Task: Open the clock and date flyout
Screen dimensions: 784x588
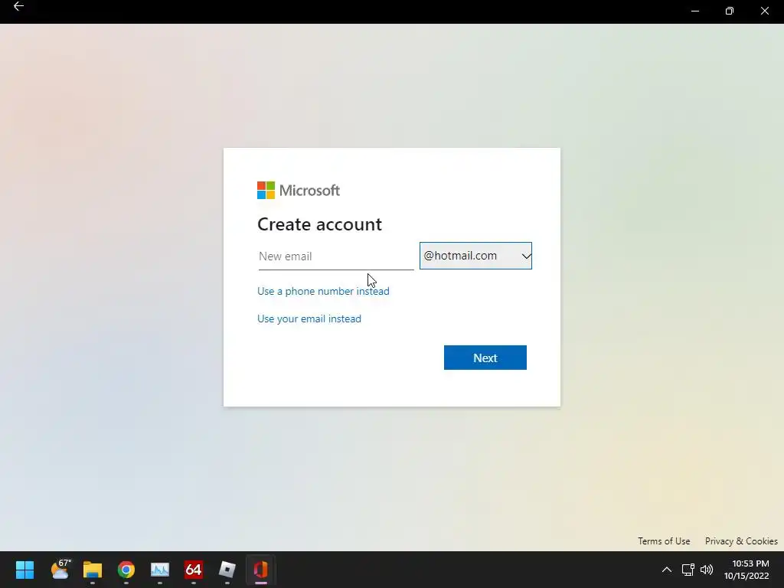Action: (746, 570)
